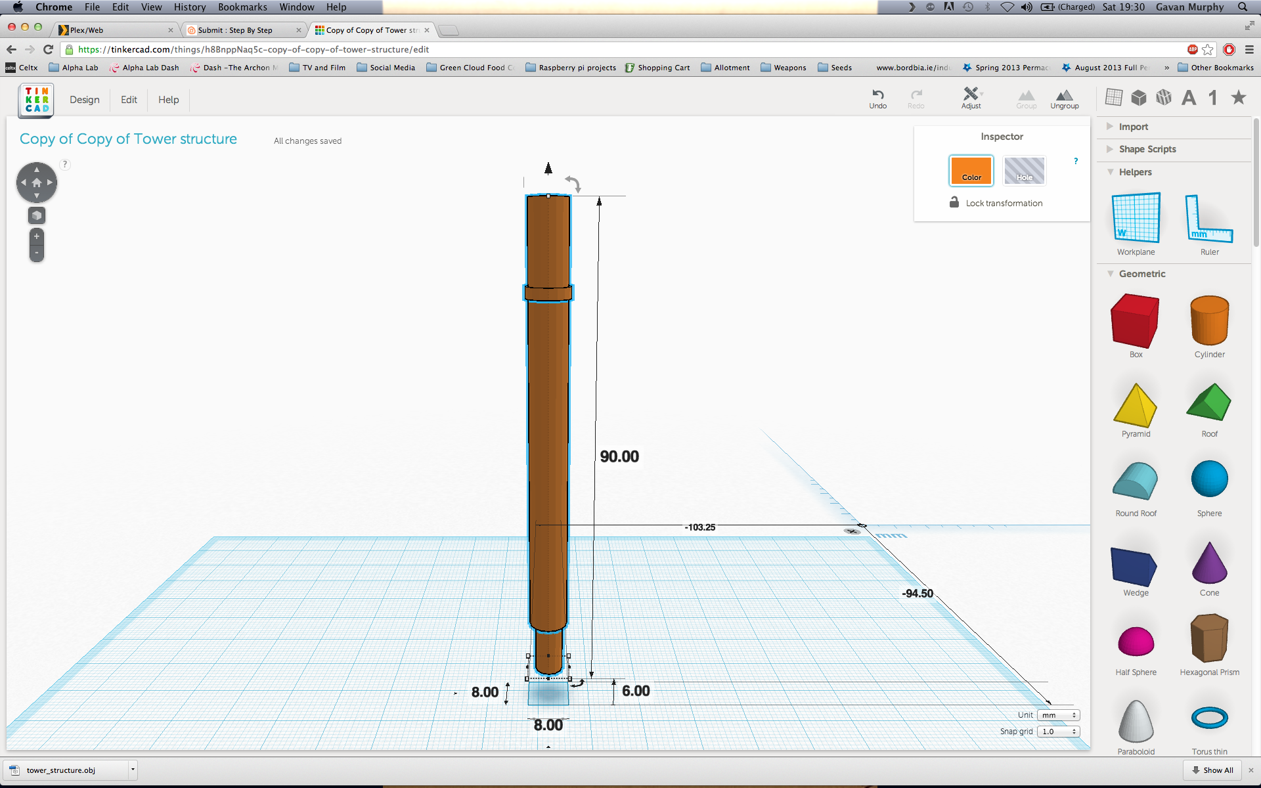Click the 90.00 height dimension value
This screenshot has width=1261, height=788.
[x=619, y=456]
